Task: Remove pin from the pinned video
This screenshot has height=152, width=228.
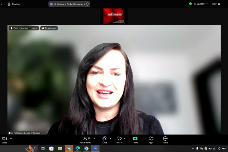Action: tap(49, 28)
